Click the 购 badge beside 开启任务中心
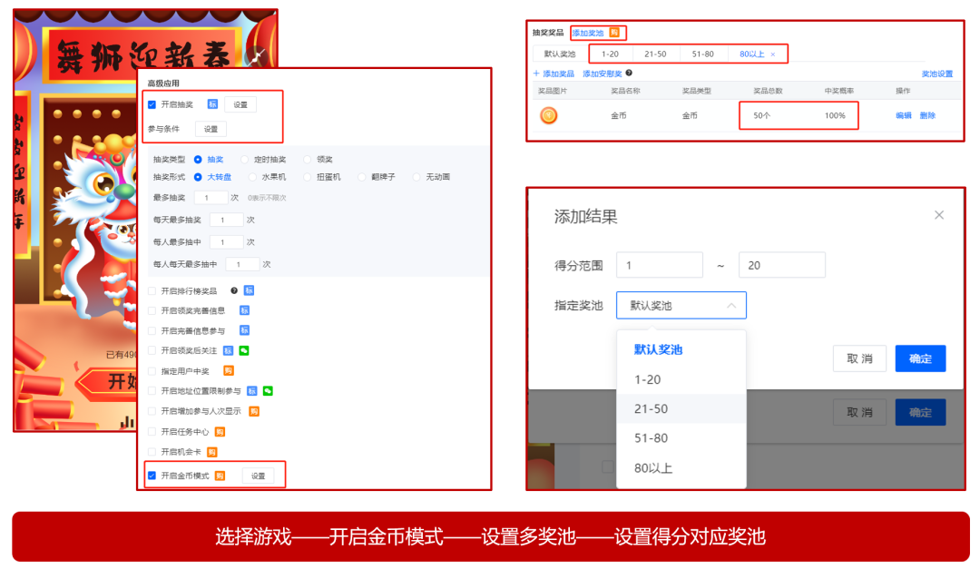 tap(220, 432)
